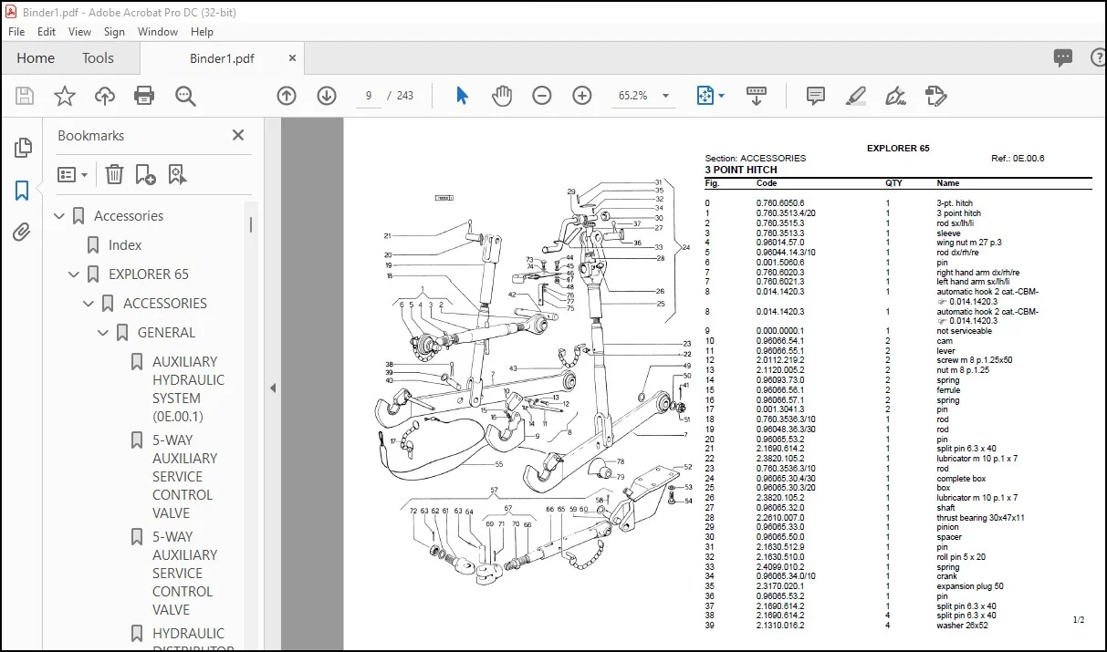Screen dimensions: 1107x652
Task: Open the Index bookmark
Action: point(125,245)
